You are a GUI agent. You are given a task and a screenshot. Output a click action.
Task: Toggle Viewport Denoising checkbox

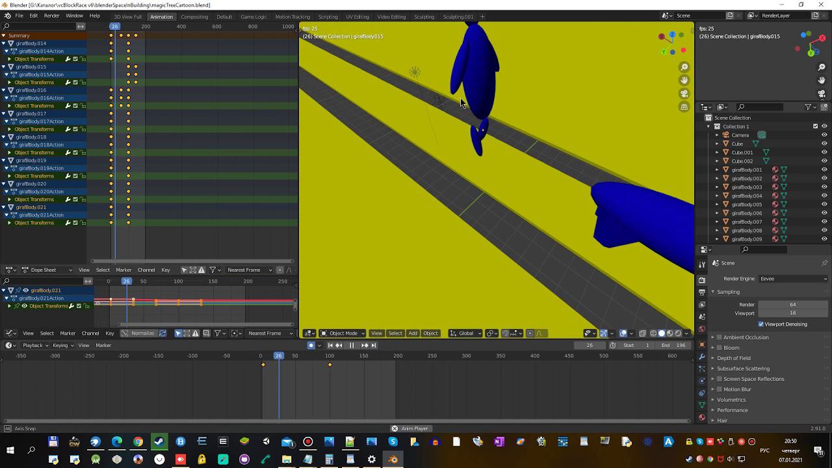pos(761,324)
